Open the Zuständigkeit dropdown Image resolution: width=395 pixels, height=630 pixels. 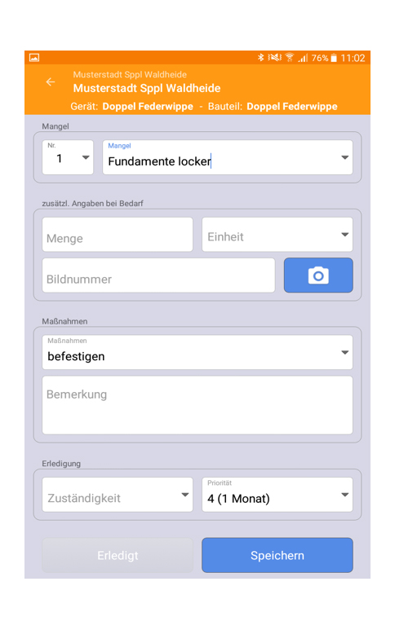pyautogui.click(x=118, y=495)
